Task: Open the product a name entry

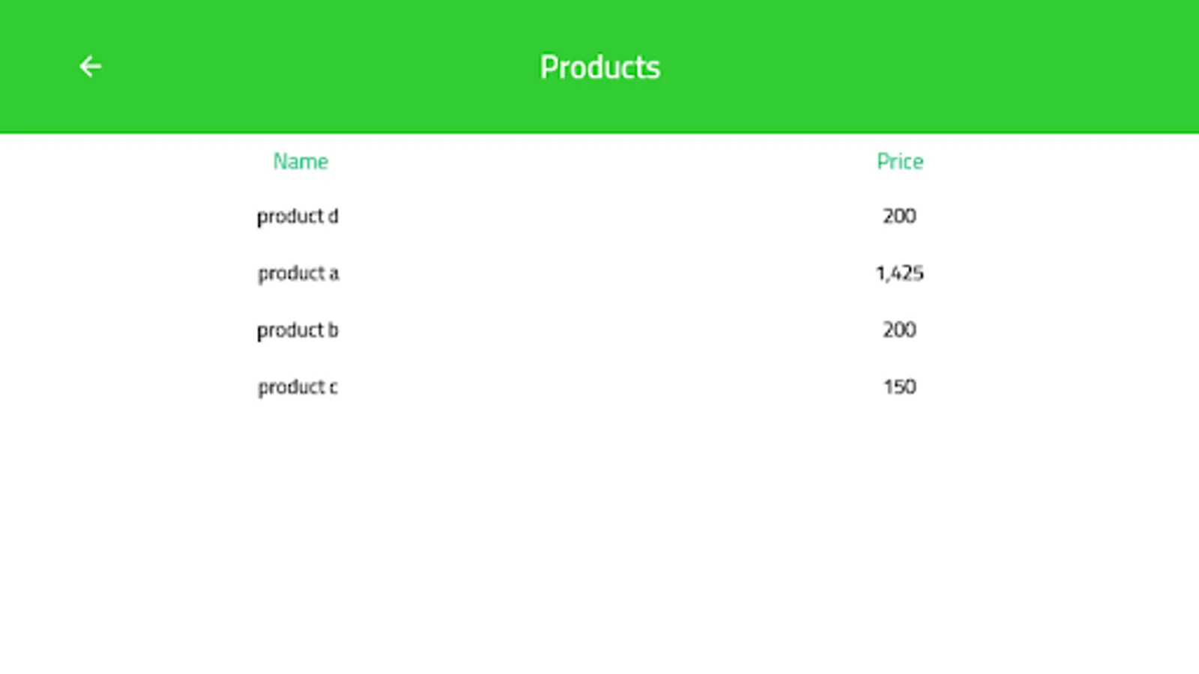Action: pyautogui.click(x=298, y=273)
